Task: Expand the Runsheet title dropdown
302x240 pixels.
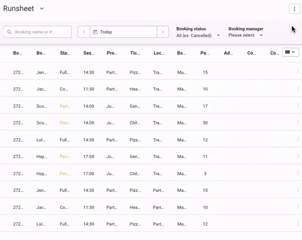Action: tap(41, 9)
